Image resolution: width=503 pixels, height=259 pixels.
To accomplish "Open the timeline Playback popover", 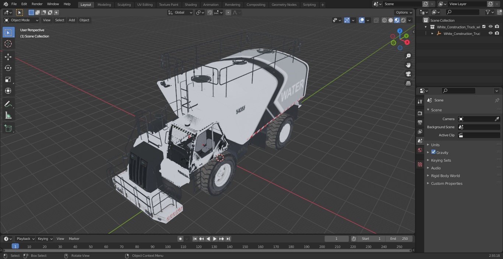I will click(x=25, y=239).
